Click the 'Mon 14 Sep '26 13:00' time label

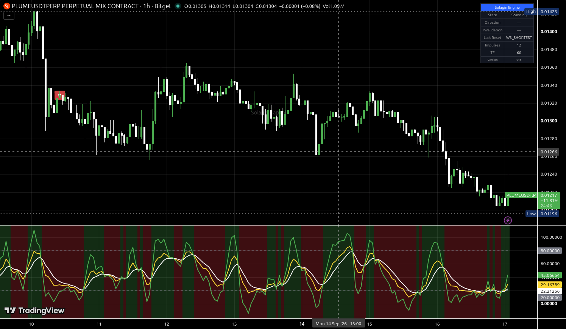pos(338,324)
